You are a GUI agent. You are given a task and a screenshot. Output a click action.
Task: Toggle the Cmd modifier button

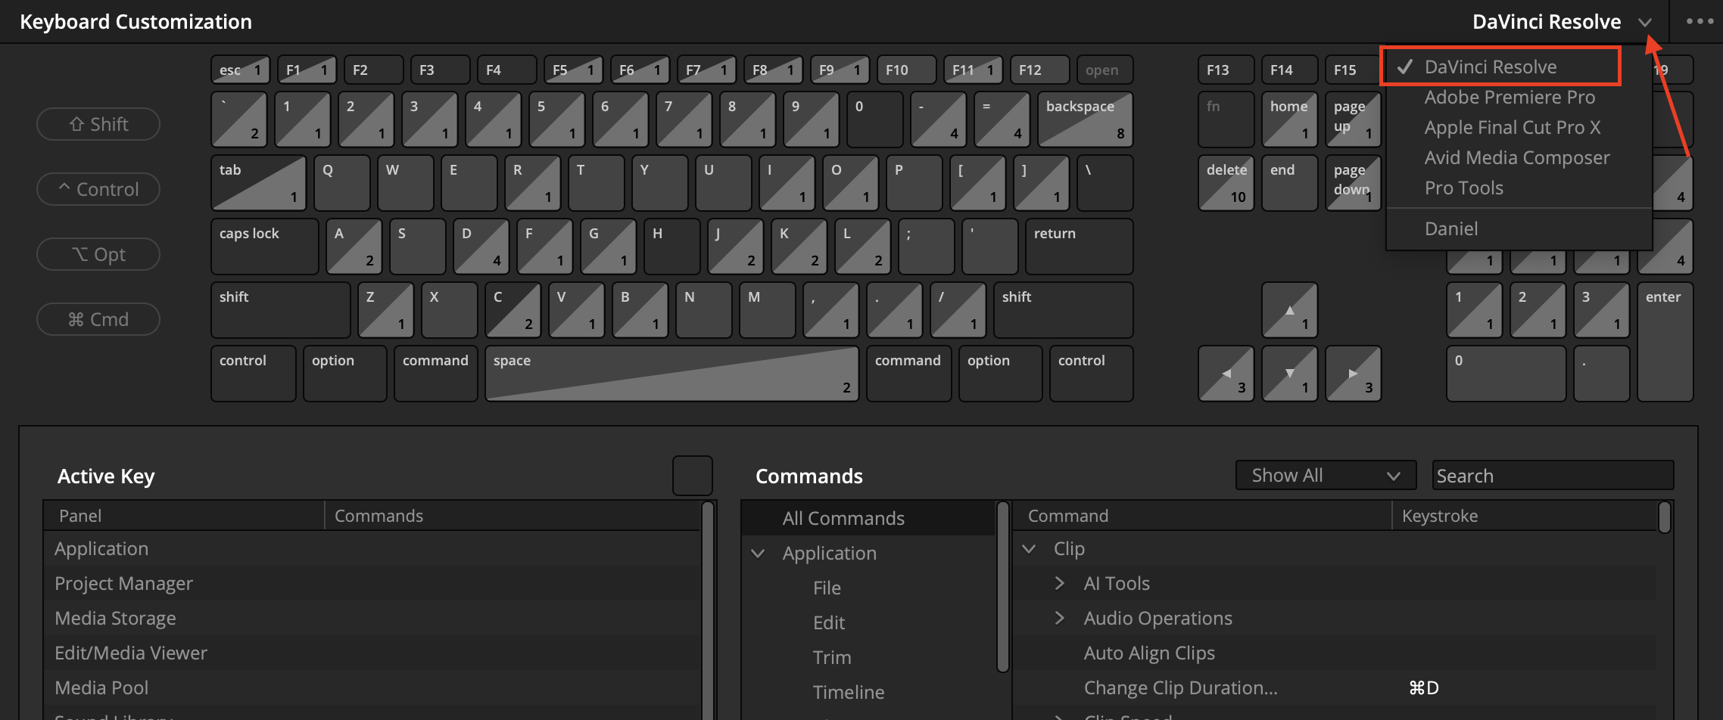(98, 319)
